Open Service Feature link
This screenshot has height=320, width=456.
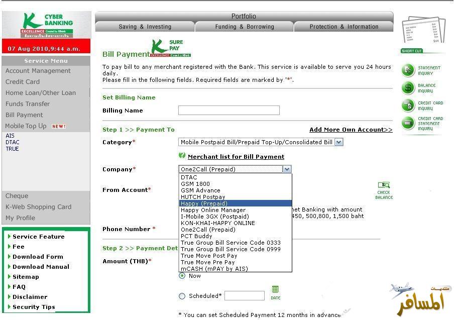(x=38, y=237)
